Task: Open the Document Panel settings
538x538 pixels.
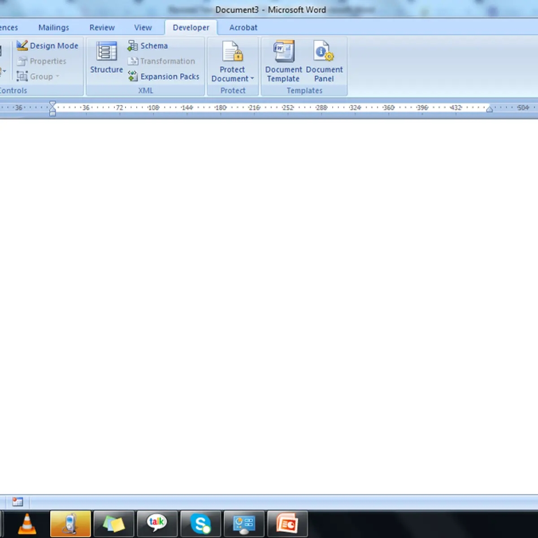Action: click(x=324, y=61)
